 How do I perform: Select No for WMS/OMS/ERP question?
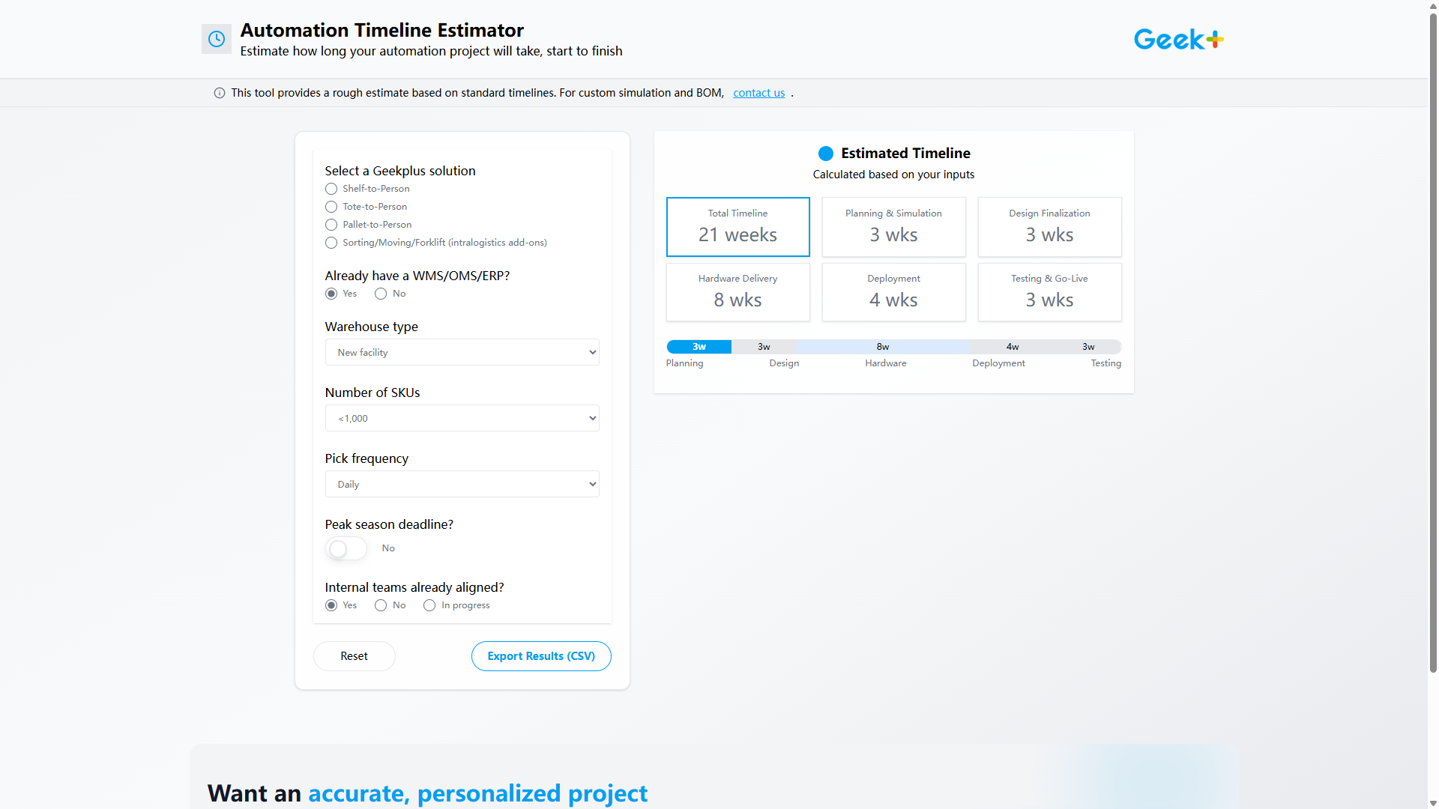tap(380, 294)
